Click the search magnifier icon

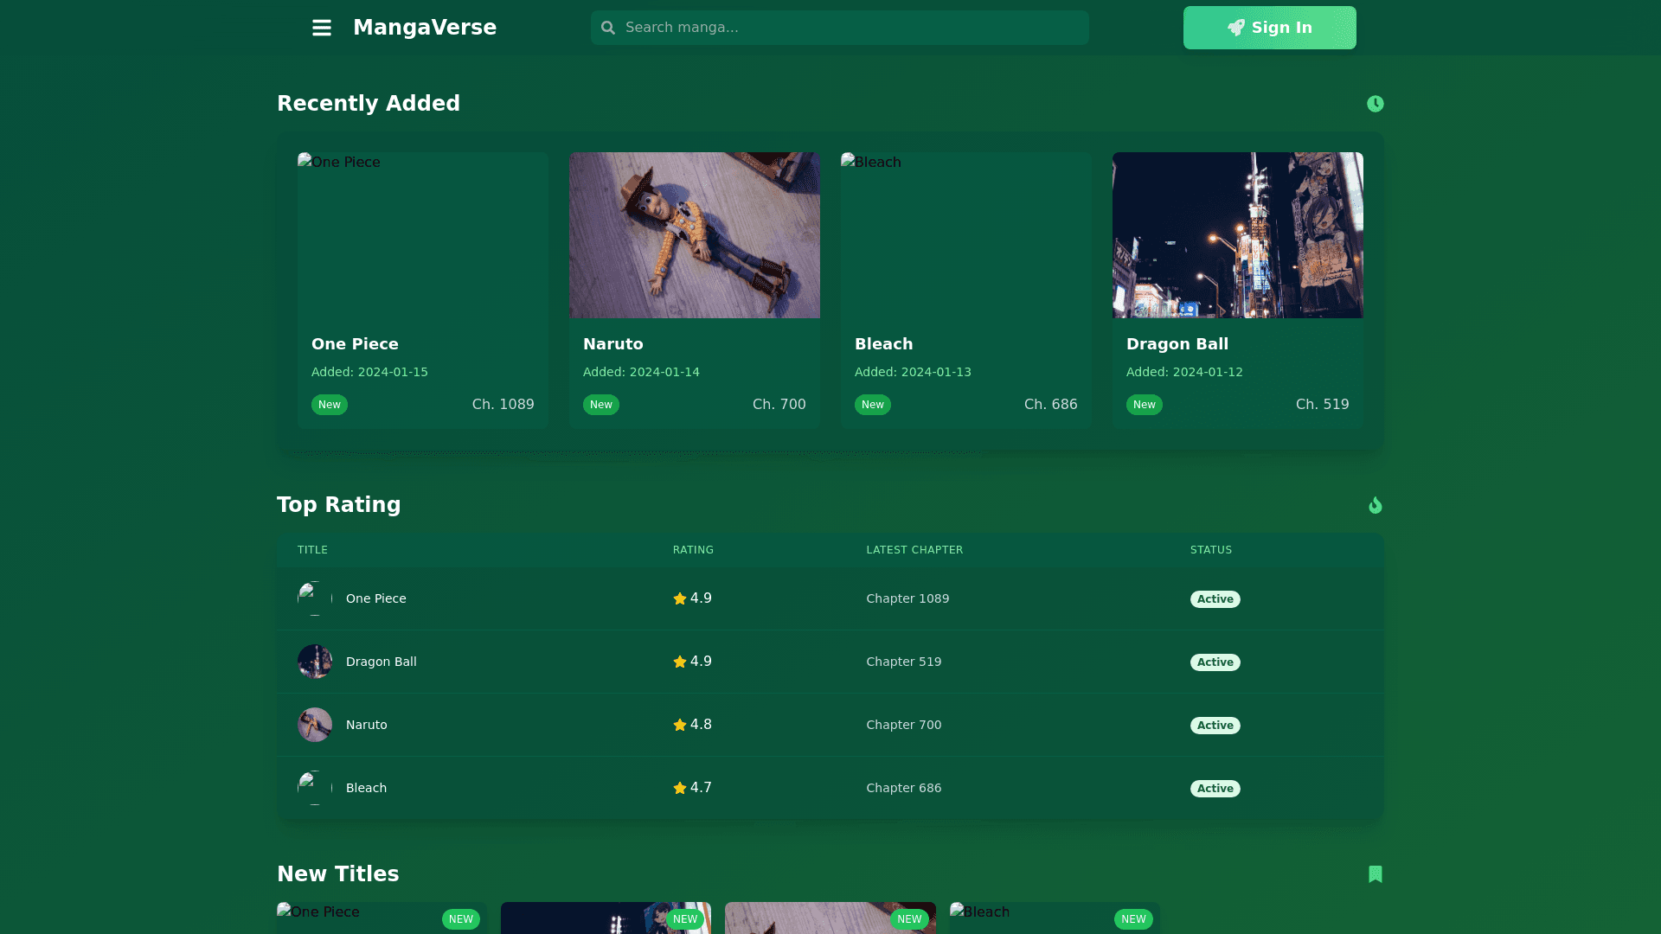608,28
